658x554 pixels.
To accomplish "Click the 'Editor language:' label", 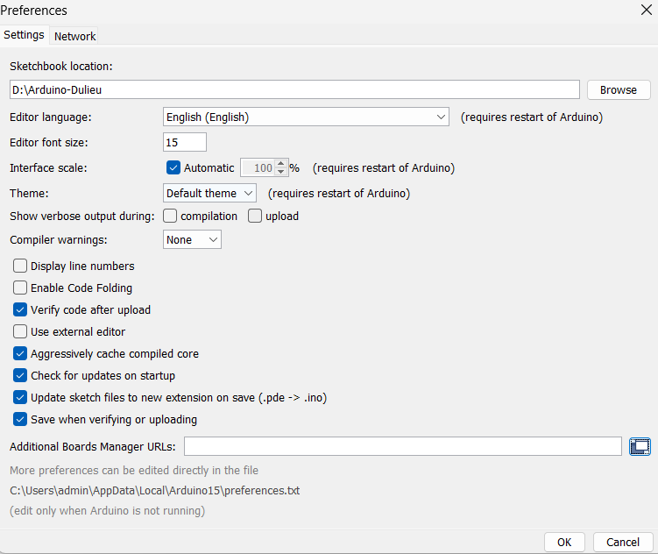I will point(50,117).
